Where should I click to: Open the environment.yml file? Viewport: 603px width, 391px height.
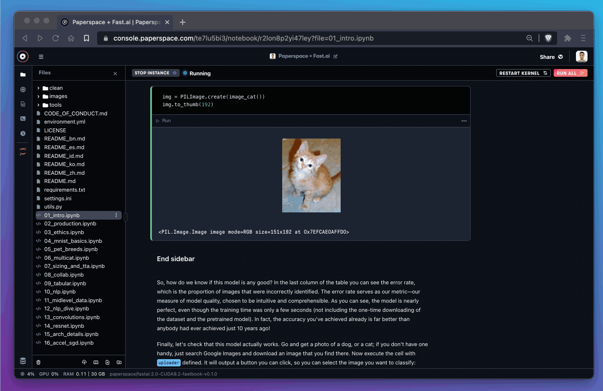coord(64,122)
